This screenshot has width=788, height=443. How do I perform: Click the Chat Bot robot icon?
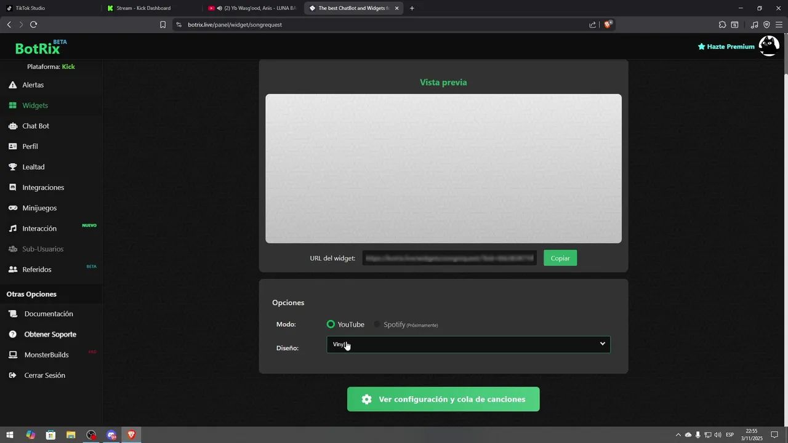[12, 126]
